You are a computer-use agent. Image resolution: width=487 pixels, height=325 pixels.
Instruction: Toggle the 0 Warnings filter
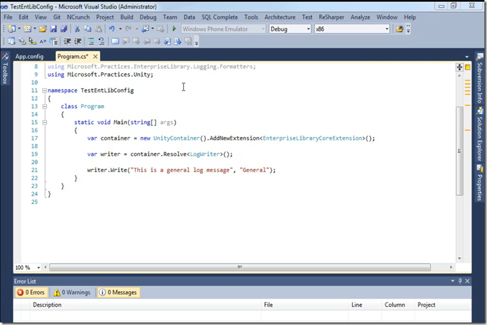click(72, 292)
